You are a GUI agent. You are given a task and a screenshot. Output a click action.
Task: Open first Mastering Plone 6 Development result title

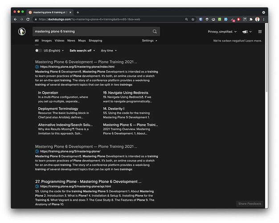(86, 62)
